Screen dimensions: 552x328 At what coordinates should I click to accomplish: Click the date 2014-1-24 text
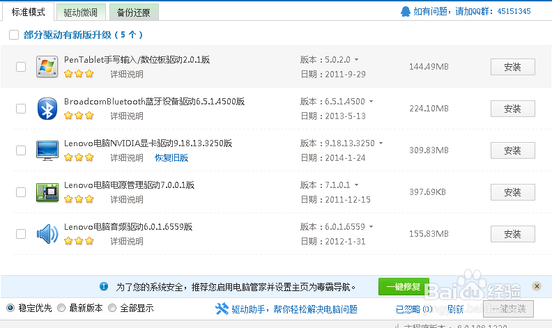tap(346, 157)
